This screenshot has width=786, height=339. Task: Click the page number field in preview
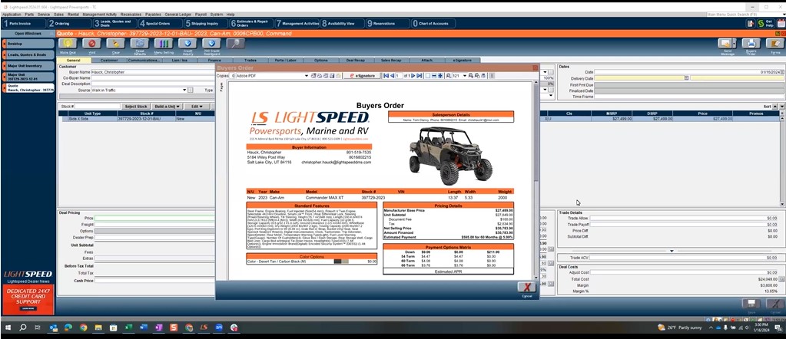coord(400,76)
